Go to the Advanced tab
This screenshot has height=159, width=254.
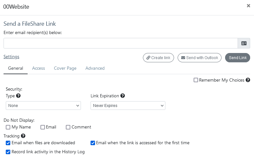95,68
